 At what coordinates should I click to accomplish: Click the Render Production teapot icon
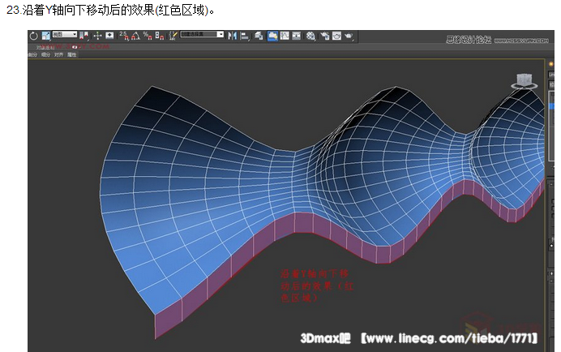click(x=349, y=36)
